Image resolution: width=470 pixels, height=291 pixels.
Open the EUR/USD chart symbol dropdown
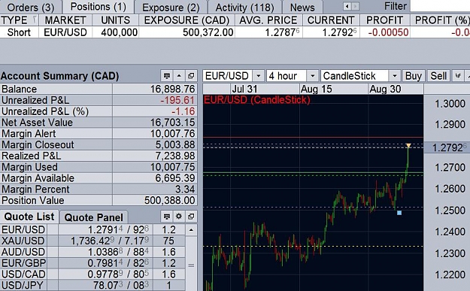(x=259, y=76)
